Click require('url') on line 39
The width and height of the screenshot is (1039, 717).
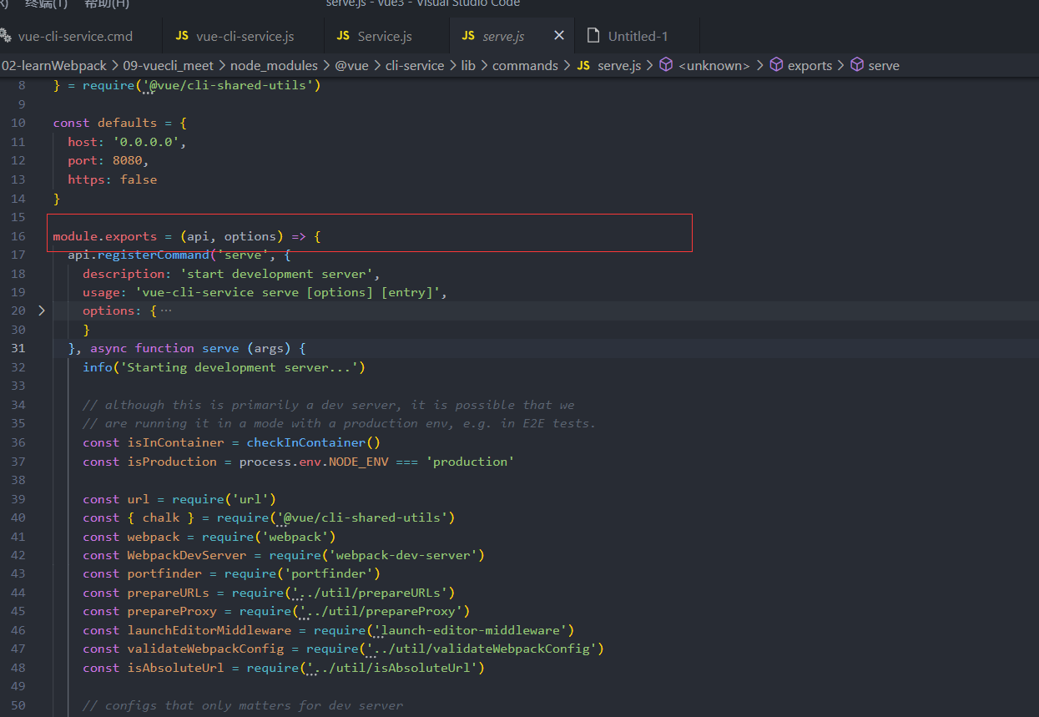(224, 499)
